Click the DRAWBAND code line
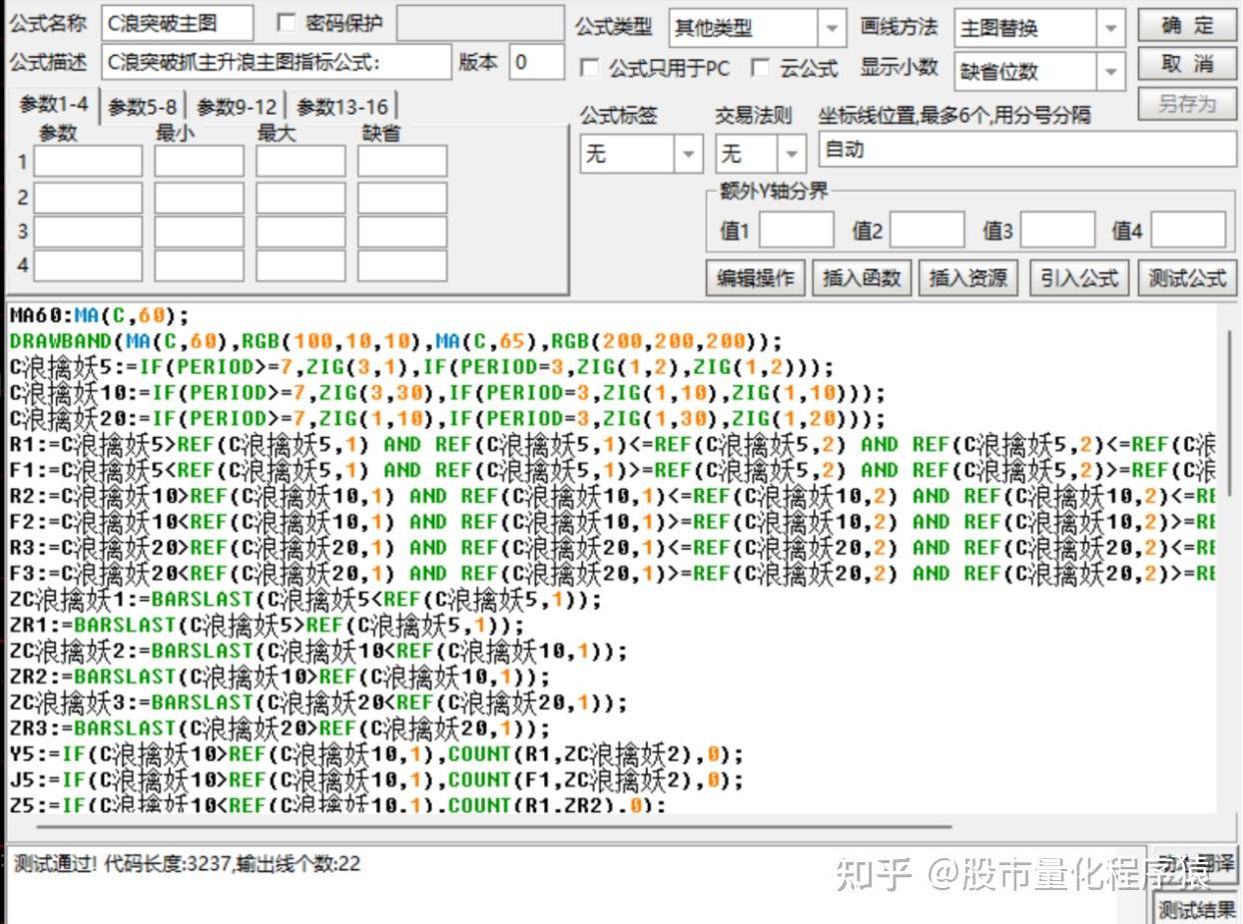1243x924 pixels. pos(396,341)
